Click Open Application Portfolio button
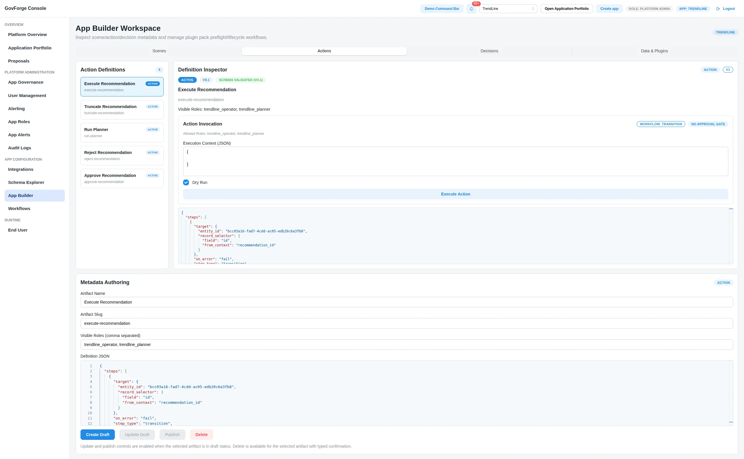The width and height of the screenshot is (744, 459). pyautogui.click(x=566, y=9)
